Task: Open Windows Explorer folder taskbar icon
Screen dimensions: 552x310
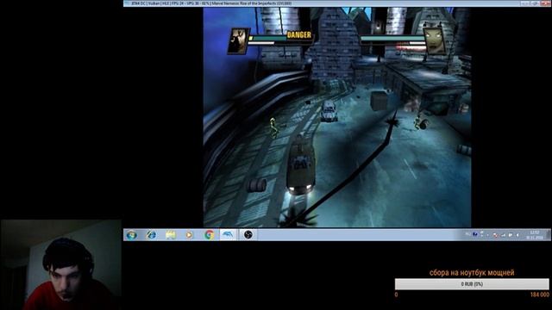Action: (x=171, y=235)
